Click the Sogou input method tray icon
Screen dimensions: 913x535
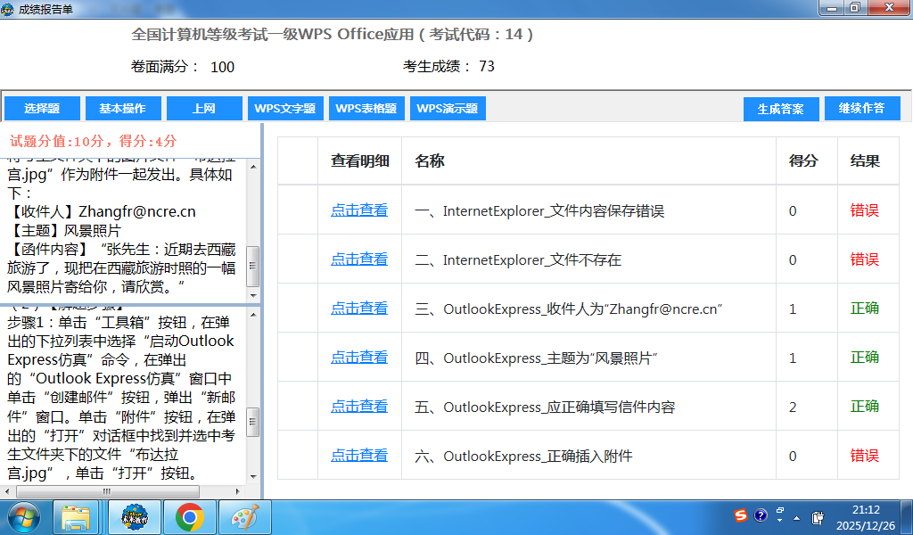point(741,515)
